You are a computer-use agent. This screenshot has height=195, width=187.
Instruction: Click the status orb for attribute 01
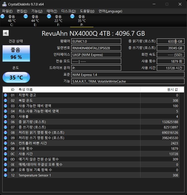(5, 95)
